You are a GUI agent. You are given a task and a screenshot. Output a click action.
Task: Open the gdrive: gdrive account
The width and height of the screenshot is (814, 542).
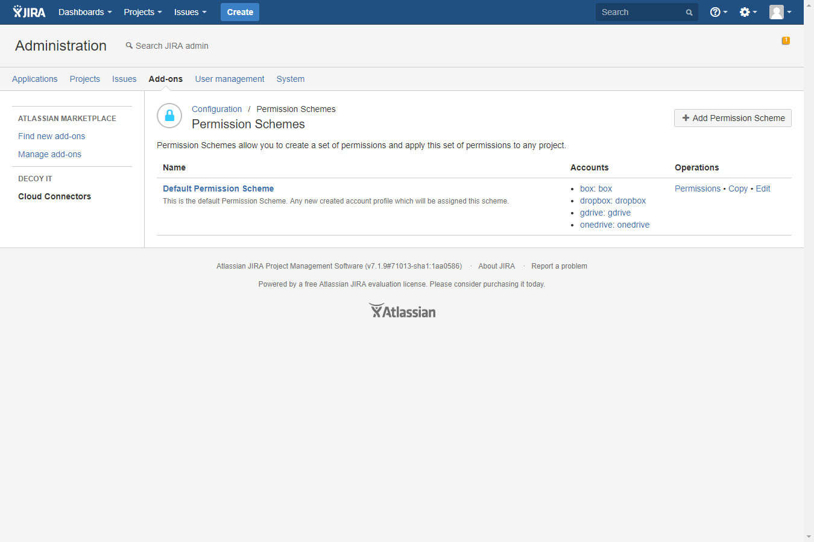pyautogui.click(x=605, y=213)
